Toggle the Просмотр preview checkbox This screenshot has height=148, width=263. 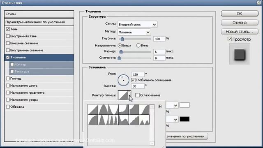[x=230, y=39]
